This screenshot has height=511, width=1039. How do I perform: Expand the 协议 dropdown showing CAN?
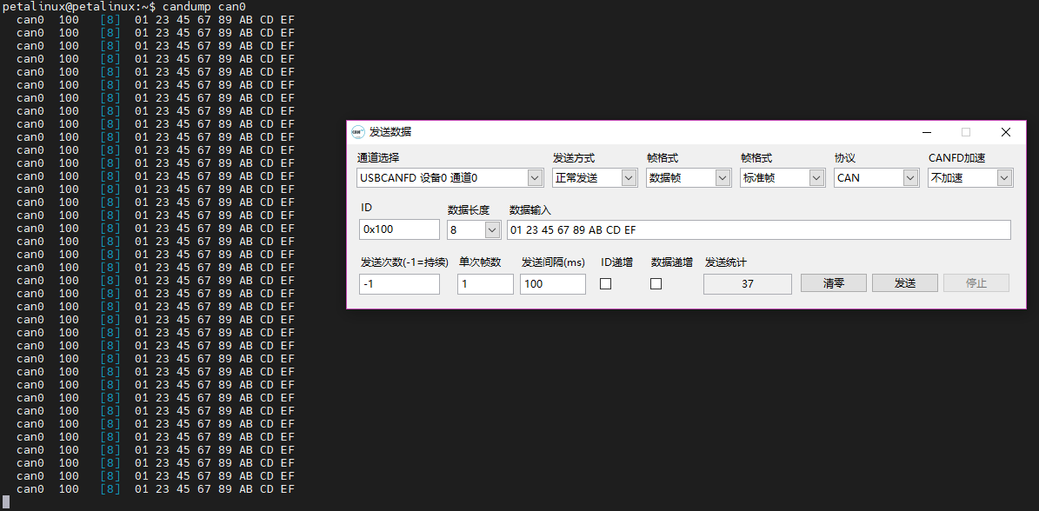click(876, 178)
